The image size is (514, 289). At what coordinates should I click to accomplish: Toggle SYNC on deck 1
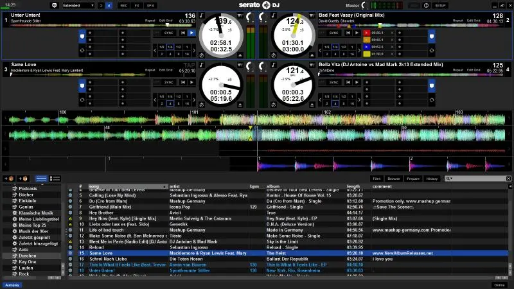(168, 33)
